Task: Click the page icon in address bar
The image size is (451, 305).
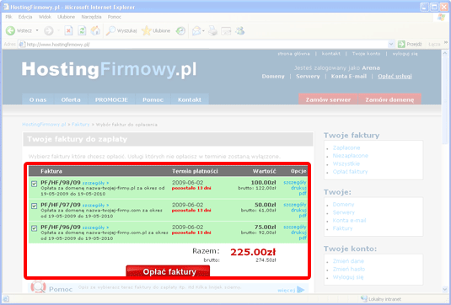Action: (x=22, y=45)
